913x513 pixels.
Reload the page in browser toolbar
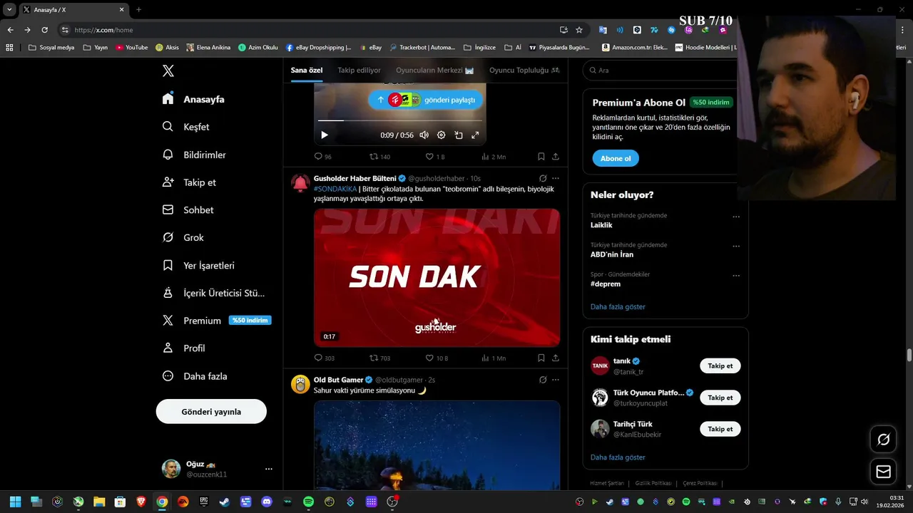tap(44, 30)
